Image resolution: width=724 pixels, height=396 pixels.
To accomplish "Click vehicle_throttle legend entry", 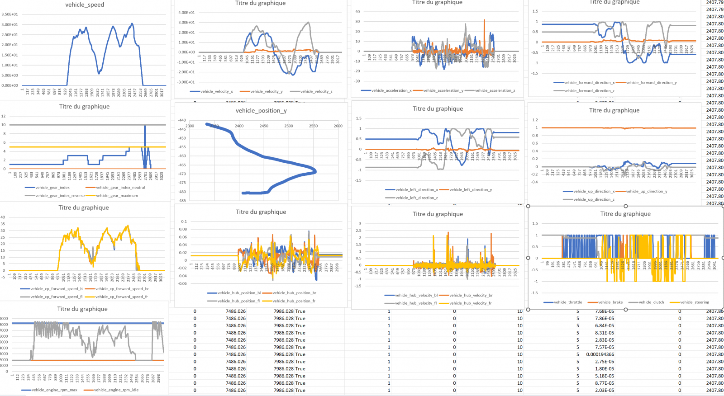I will coord(563,302).
